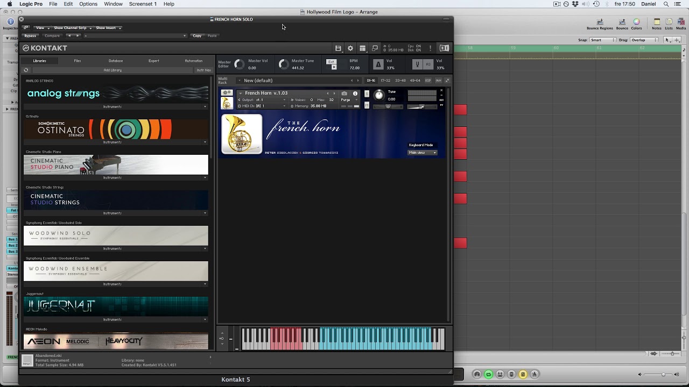The image size is (689, 387).
Task: Show French Horn info icon
Action: [355, 94]
